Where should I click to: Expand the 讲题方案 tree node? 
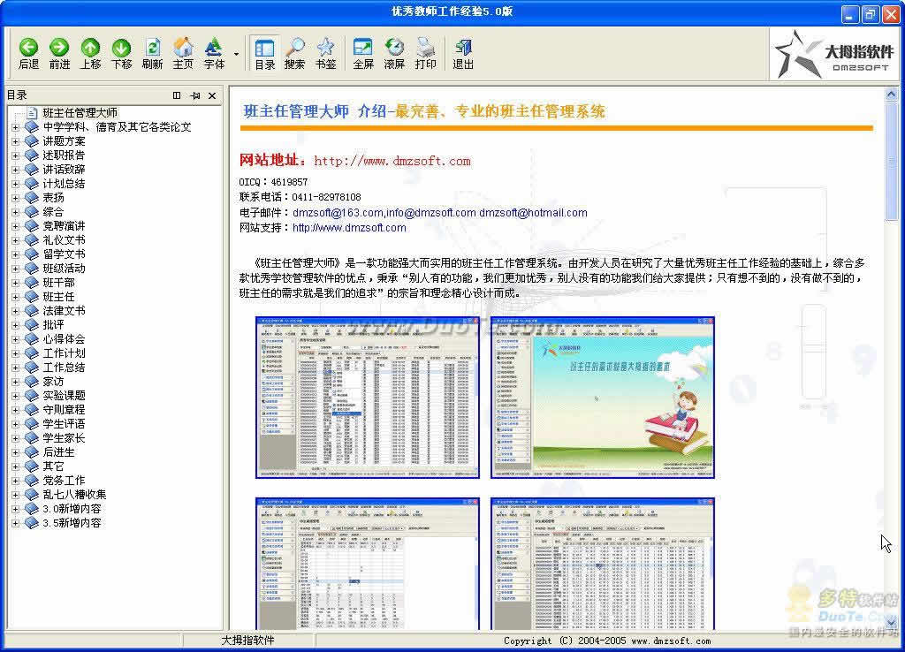pos(15,141)
